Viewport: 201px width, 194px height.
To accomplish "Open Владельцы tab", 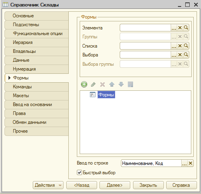I will (x=36, y=51).
